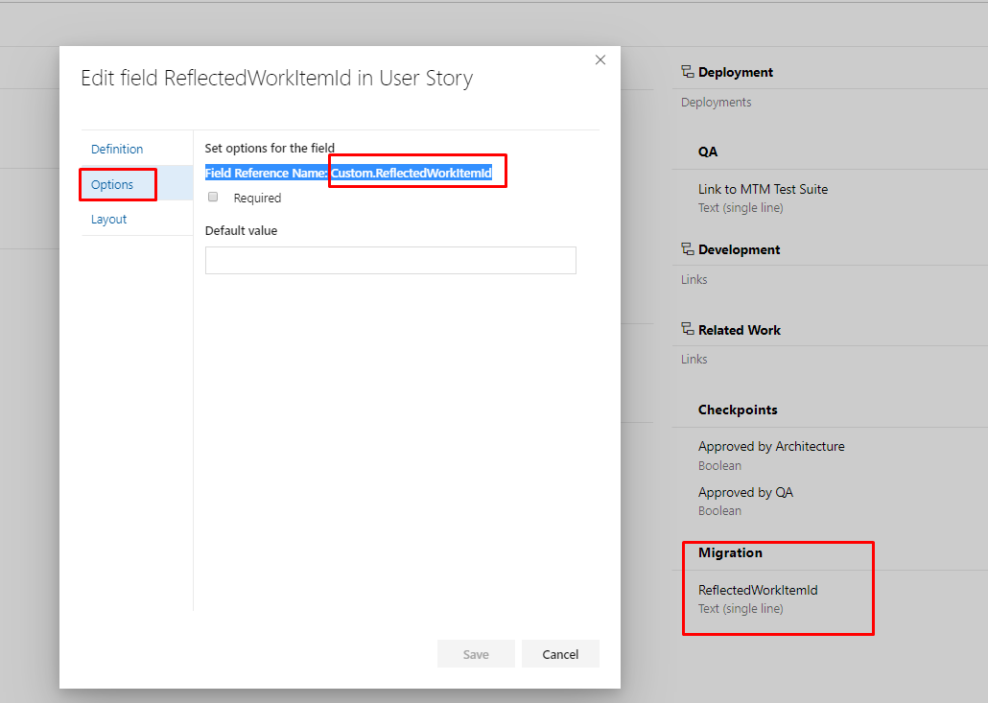Screen dimensions: 988x703
Task: Select the ReflectedWorkItemId field under Migration
Action: point(756,589)
